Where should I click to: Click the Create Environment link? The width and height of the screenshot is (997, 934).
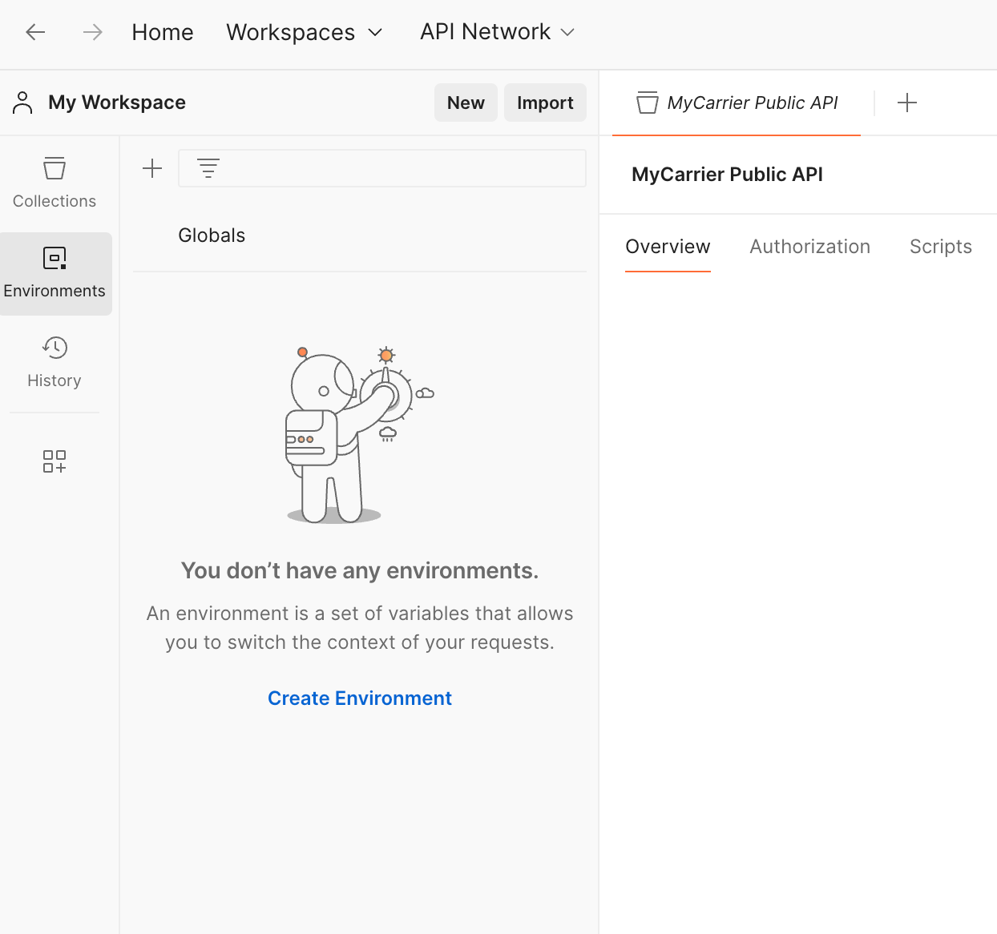(x=360, y=698)
